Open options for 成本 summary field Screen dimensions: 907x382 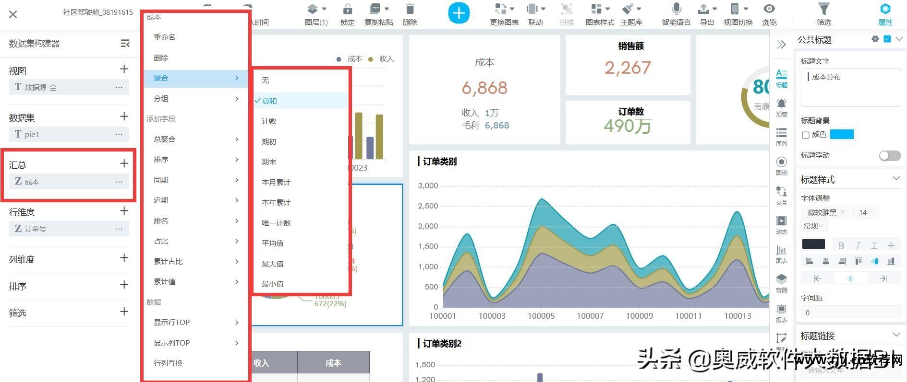119,182
